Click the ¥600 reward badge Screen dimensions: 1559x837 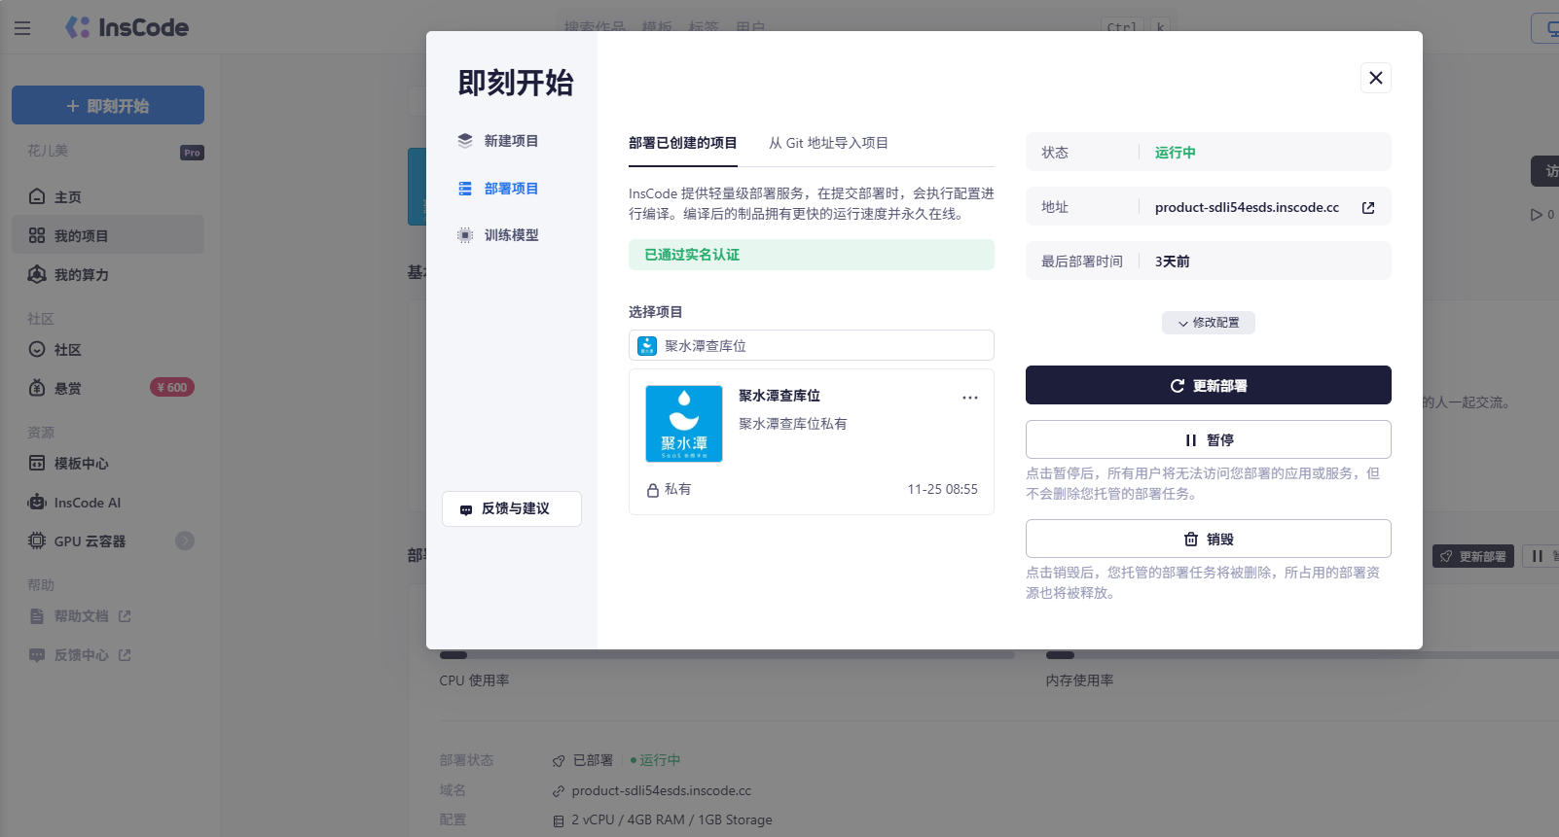point(172,387)
